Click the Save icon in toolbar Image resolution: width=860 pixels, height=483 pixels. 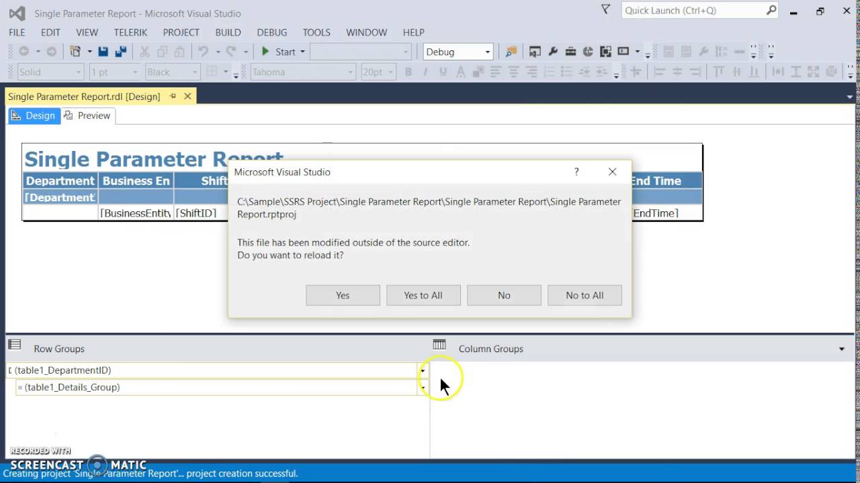point(103,52)
